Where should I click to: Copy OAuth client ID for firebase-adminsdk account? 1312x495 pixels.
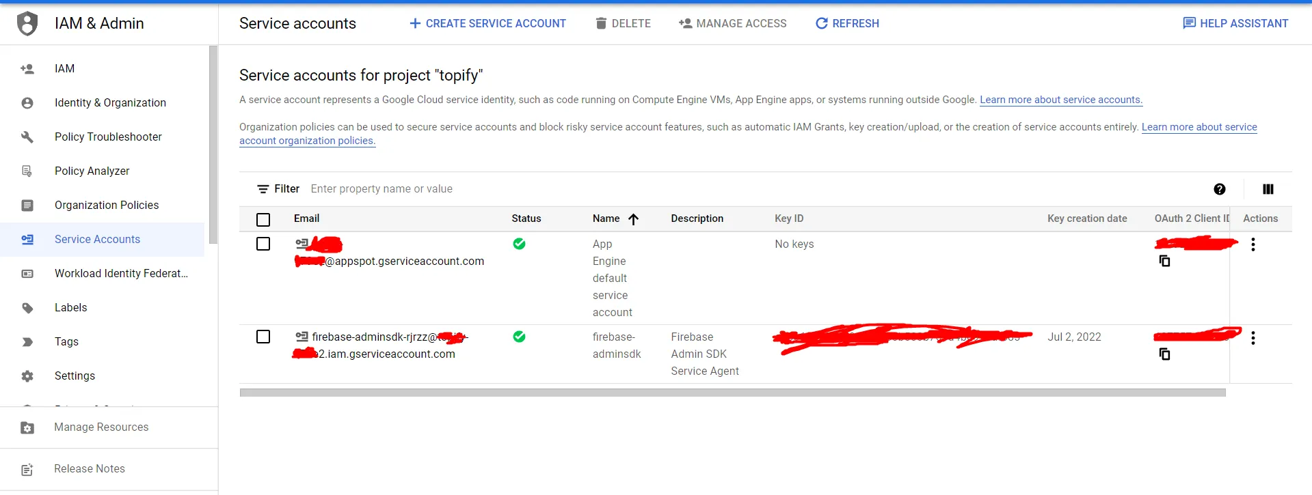pos(1164,354)
